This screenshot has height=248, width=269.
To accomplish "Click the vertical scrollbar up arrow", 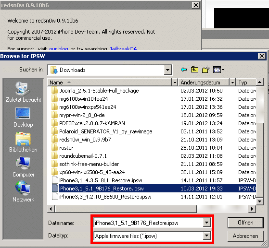I will click(259, 83).
